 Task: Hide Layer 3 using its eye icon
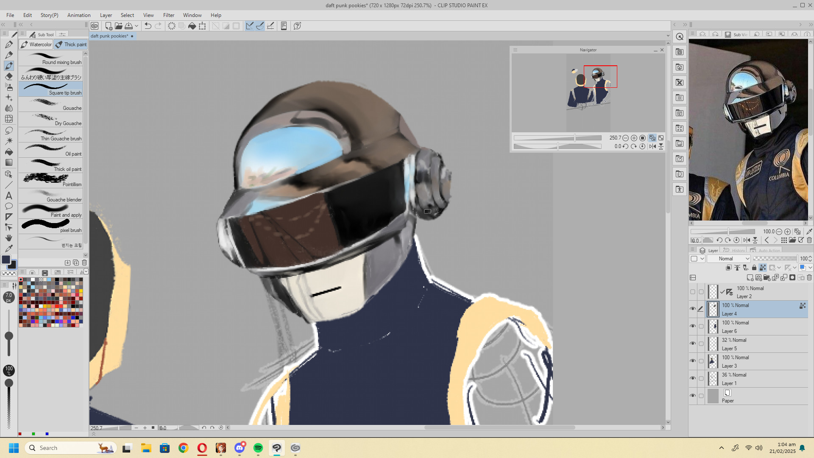point(693,361)
